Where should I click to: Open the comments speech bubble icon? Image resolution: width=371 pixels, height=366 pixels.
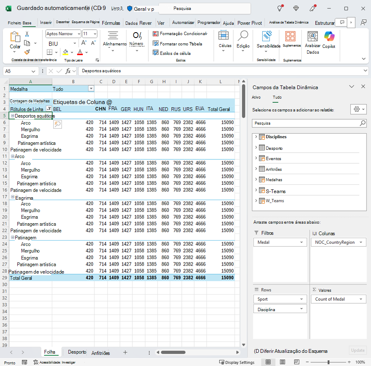(x=342, y=23)
